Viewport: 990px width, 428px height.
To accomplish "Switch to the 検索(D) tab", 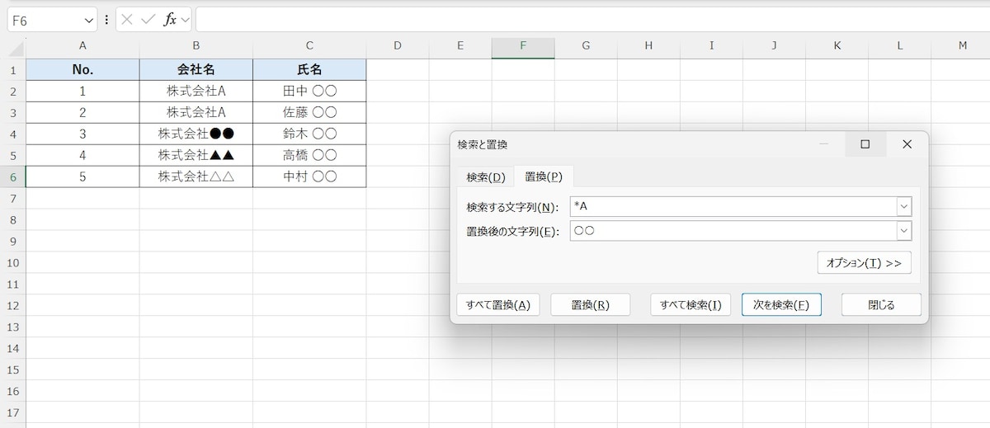I will tap(485, 177).
